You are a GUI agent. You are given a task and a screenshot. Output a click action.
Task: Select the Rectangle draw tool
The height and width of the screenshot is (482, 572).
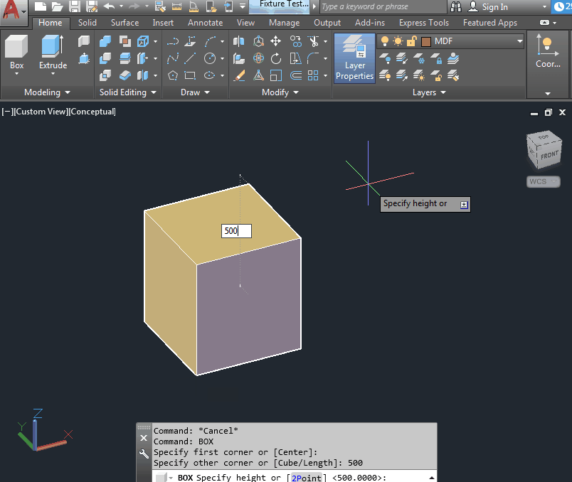190,75
